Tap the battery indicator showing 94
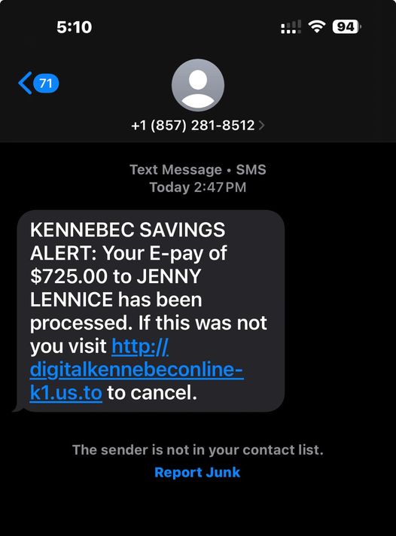 point(346,26)
